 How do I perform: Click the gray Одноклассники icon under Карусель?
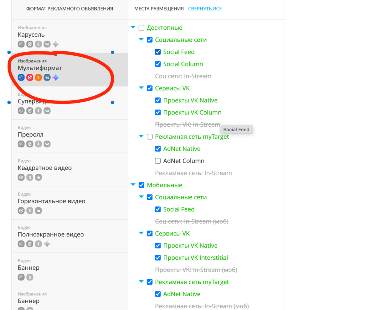(38, 44)
